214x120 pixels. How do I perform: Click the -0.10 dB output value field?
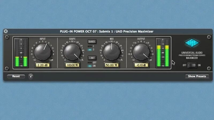click(141, 65)
